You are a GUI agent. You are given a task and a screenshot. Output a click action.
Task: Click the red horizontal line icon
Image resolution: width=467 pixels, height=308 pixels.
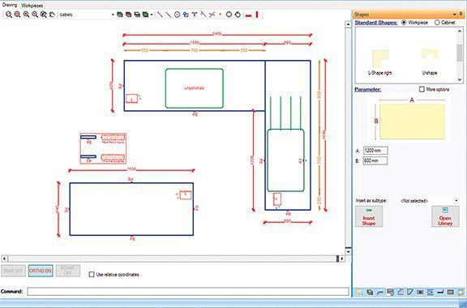248,15
